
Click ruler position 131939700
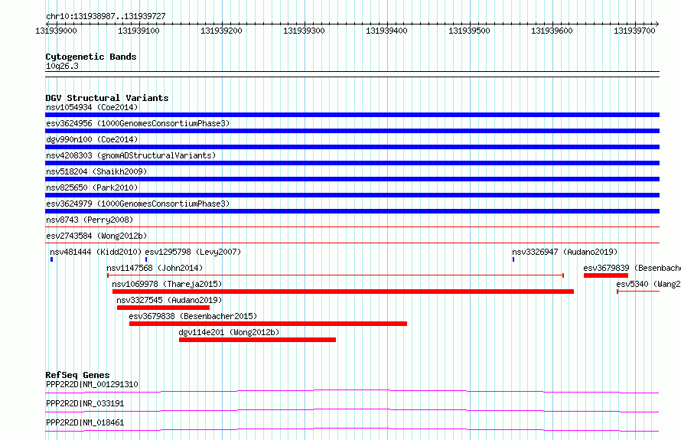[x=634, y=31]
